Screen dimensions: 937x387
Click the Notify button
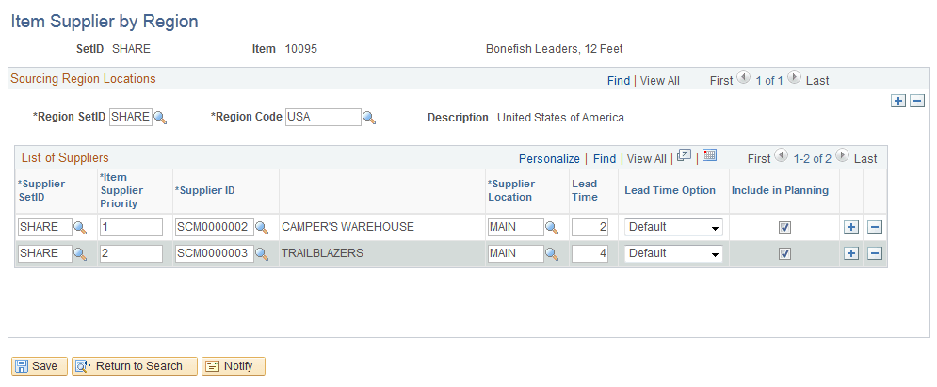click(234, 366)
